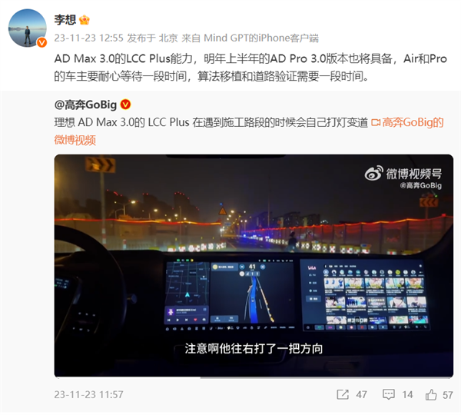The image size is (461, 415).
Task: Open the @高奔GoBig mention link
Action: (x=85, y=105)
